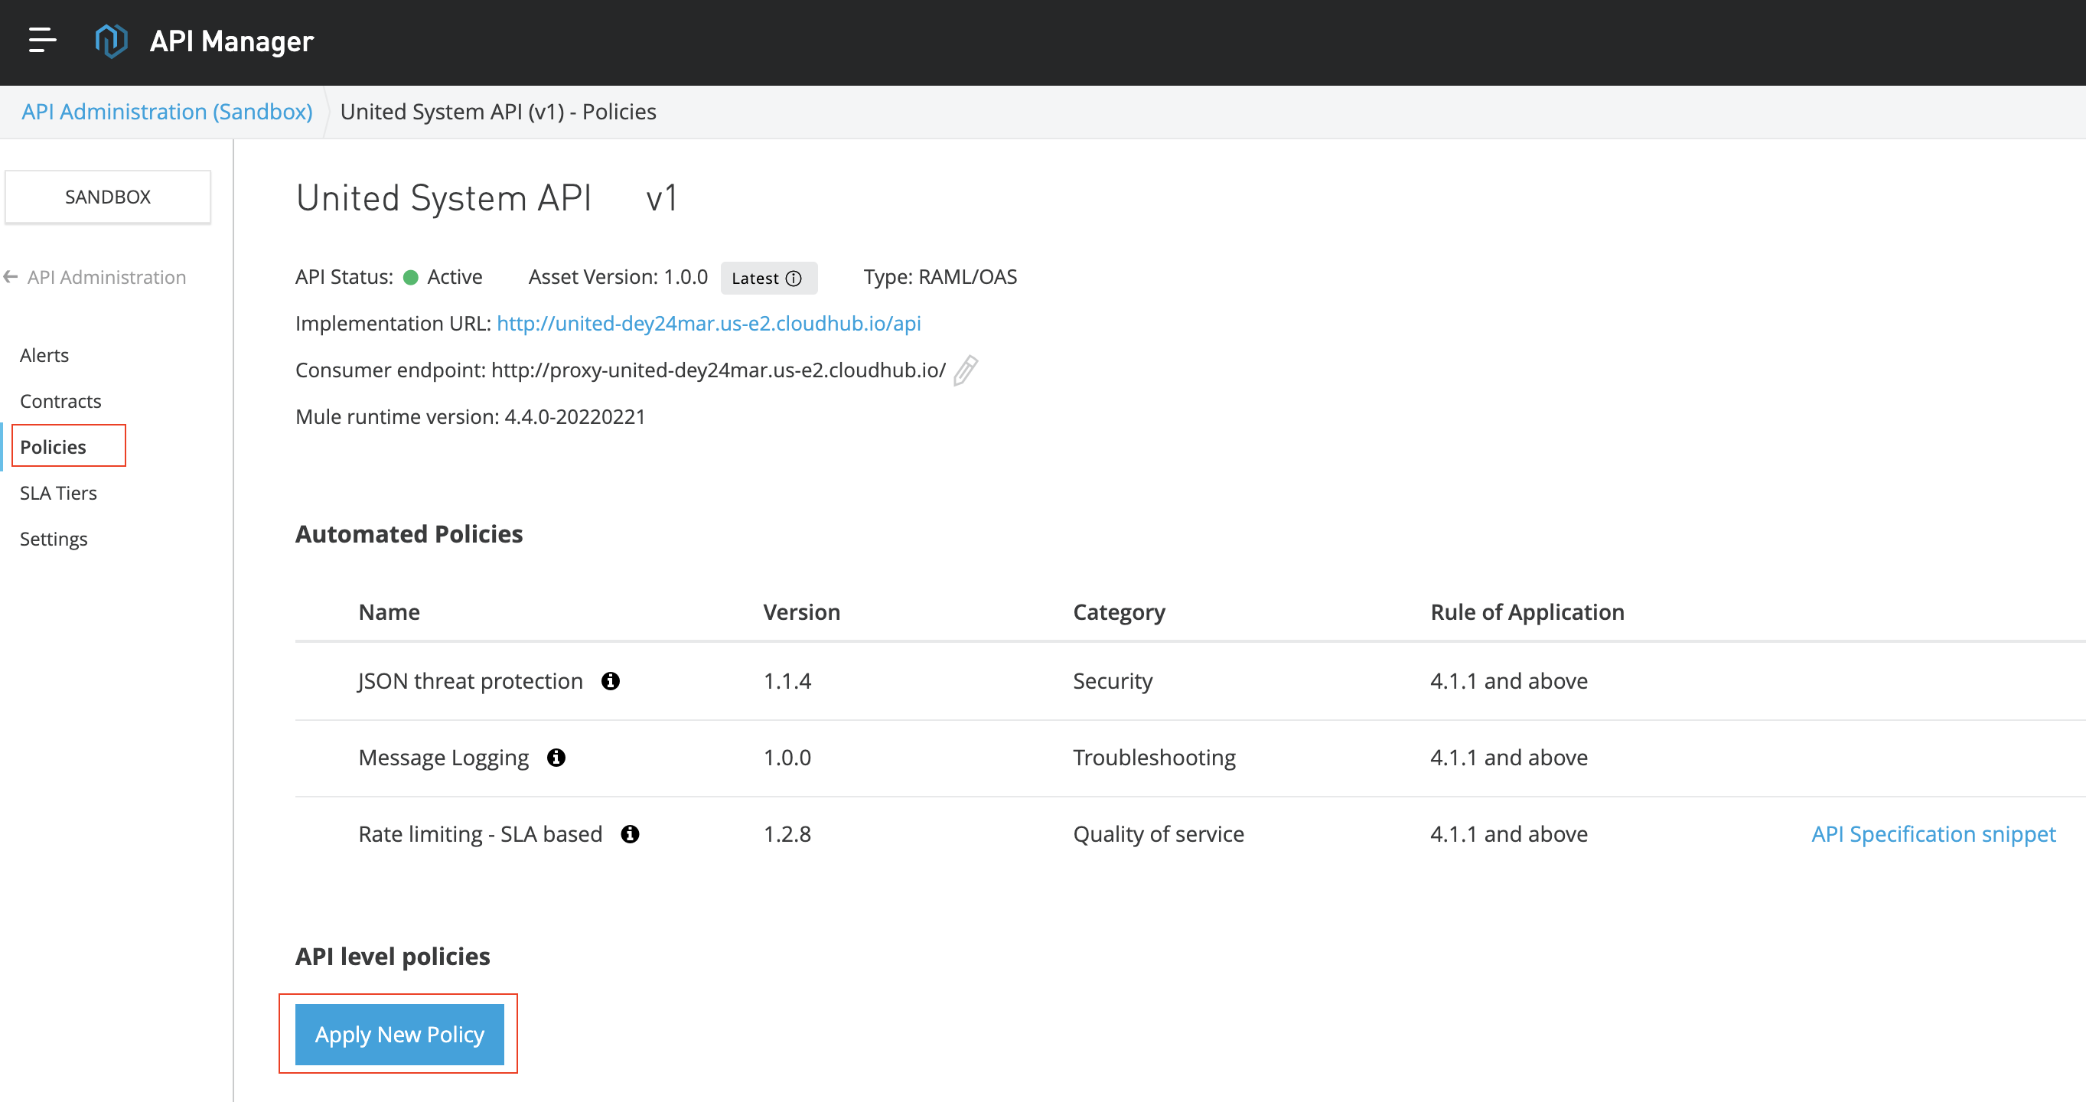Viewport: 2086px width, 1102px height.
Task: Open the Implementation URL link
Action: [x=708, y=323]
